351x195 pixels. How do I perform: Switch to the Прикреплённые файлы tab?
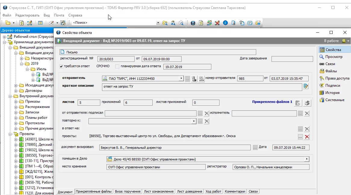pos(94,191)
